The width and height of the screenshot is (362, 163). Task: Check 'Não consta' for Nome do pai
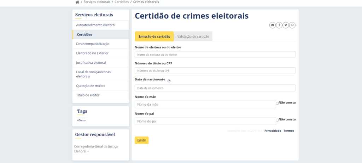(x=277, y=120)
